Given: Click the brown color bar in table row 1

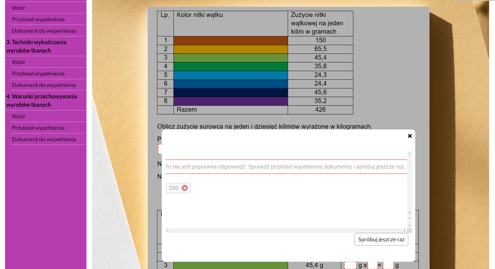Looking at the screenshot, I should (x=231, y=41).
